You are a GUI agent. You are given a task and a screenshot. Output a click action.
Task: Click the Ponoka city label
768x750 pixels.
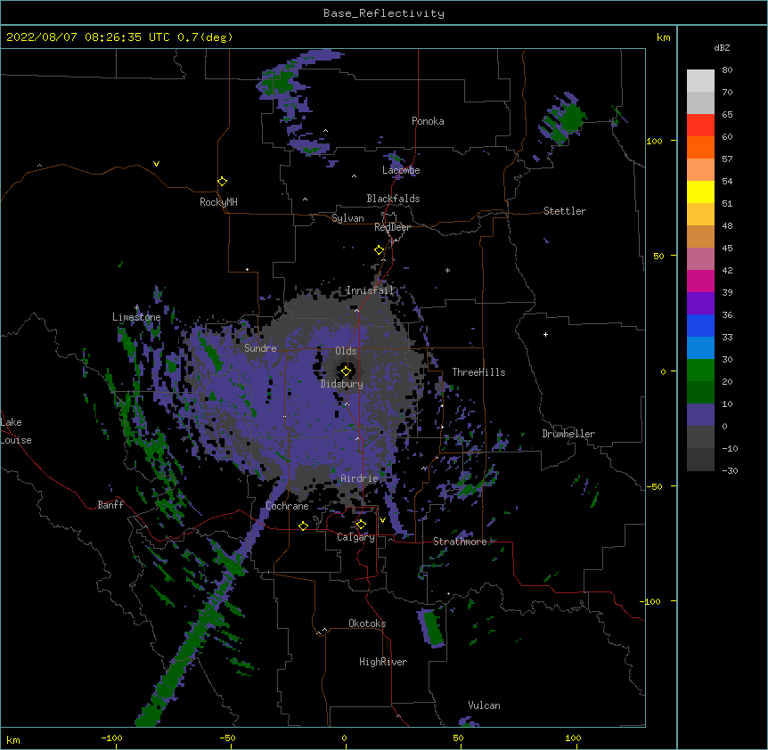point(428,121)
